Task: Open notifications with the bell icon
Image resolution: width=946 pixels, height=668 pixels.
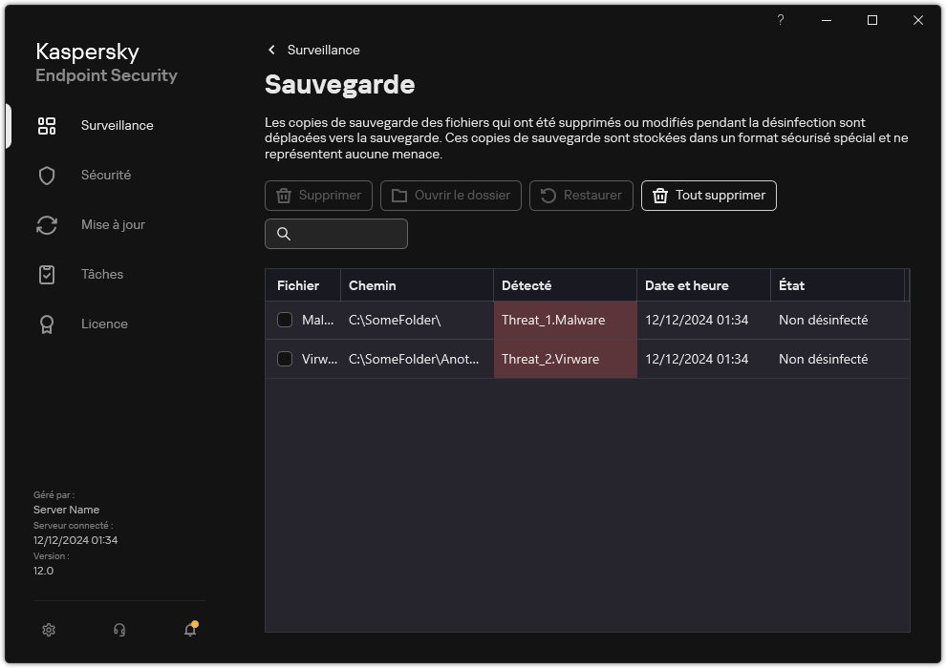Action: [x=189, y=630]
